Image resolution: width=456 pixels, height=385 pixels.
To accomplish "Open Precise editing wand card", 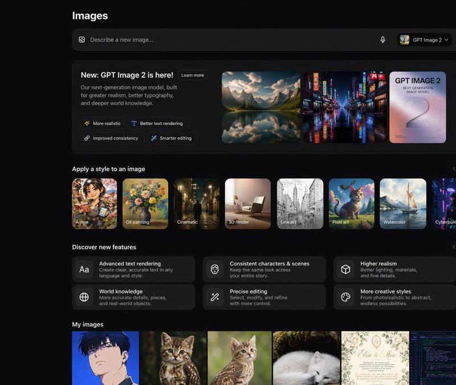I will [264, 297].
